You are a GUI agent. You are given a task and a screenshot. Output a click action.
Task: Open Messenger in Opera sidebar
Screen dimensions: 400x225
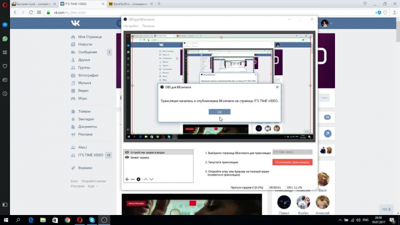click(5, 24)
